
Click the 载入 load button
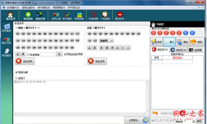point(169,42)
